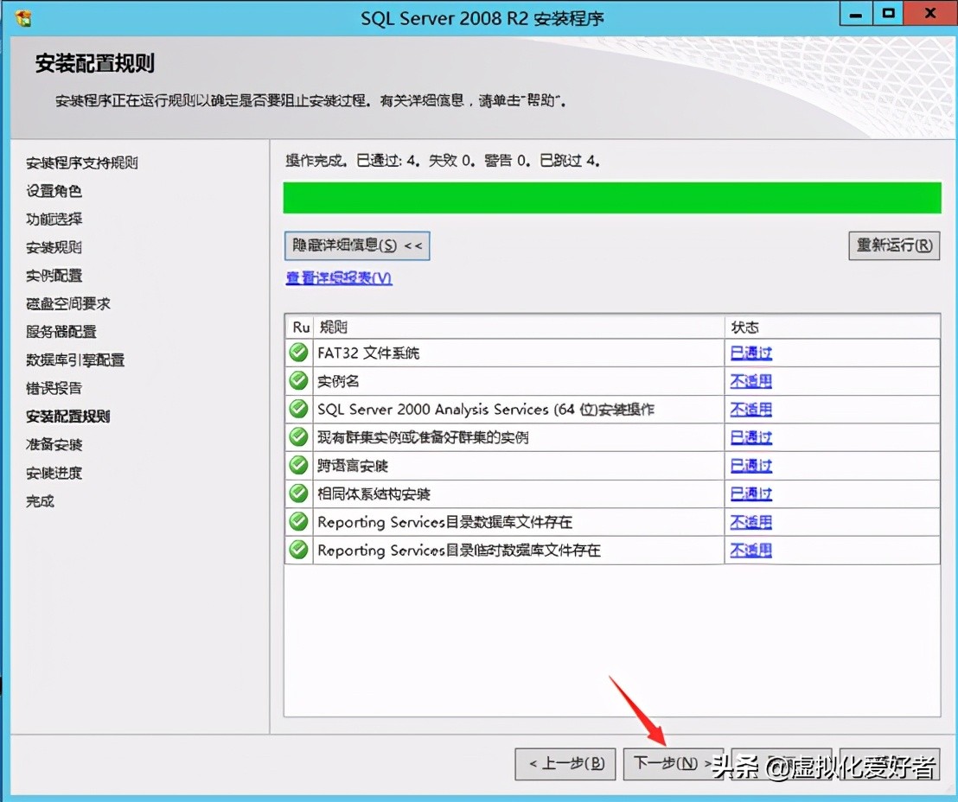Open 不适用 link for Reporting Services目录数据库文件存在
This screenshot has width=958, height=802.
(750, 522)
